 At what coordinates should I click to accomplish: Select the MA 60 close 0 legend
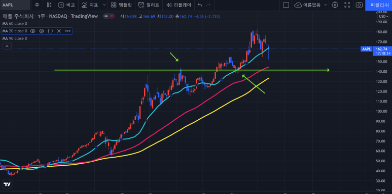(x=15, y=24)
